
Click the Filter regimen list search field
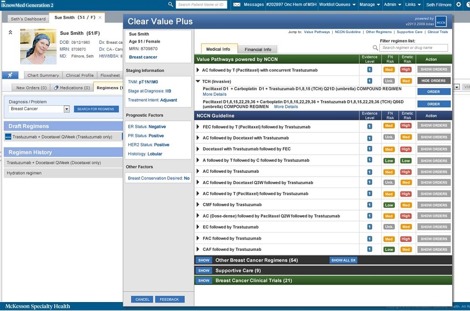pyautogui.click(x=414, y=48)
